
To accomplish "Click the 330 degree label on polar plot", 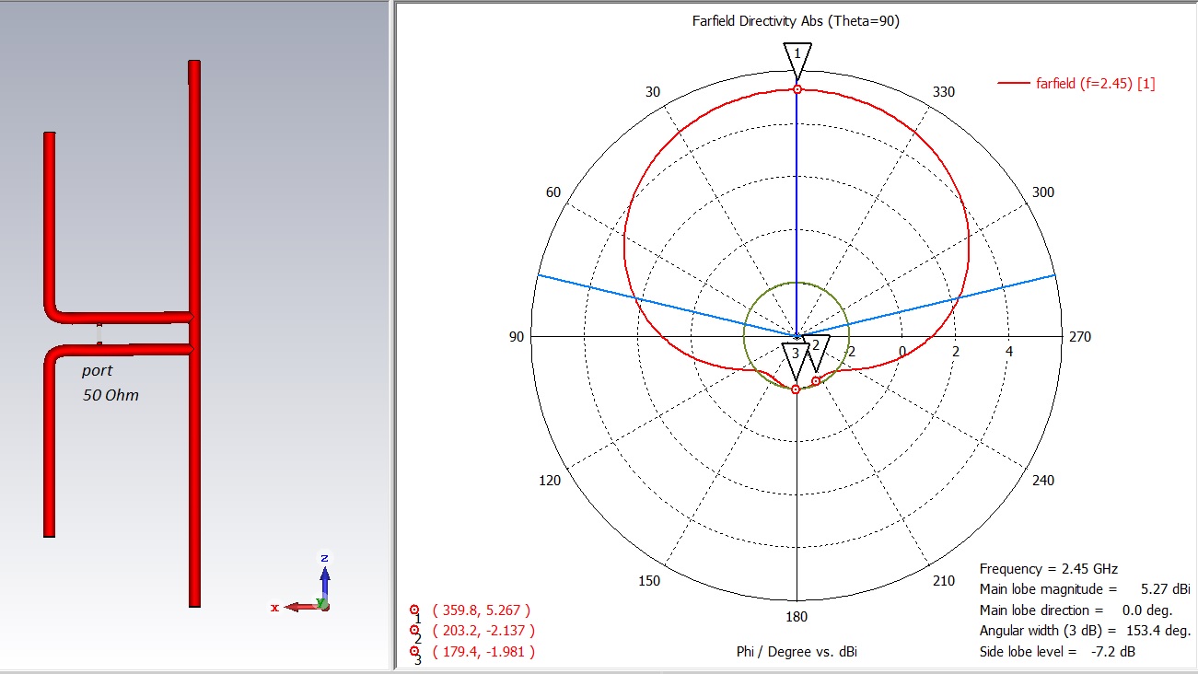I will click(944, 92).
